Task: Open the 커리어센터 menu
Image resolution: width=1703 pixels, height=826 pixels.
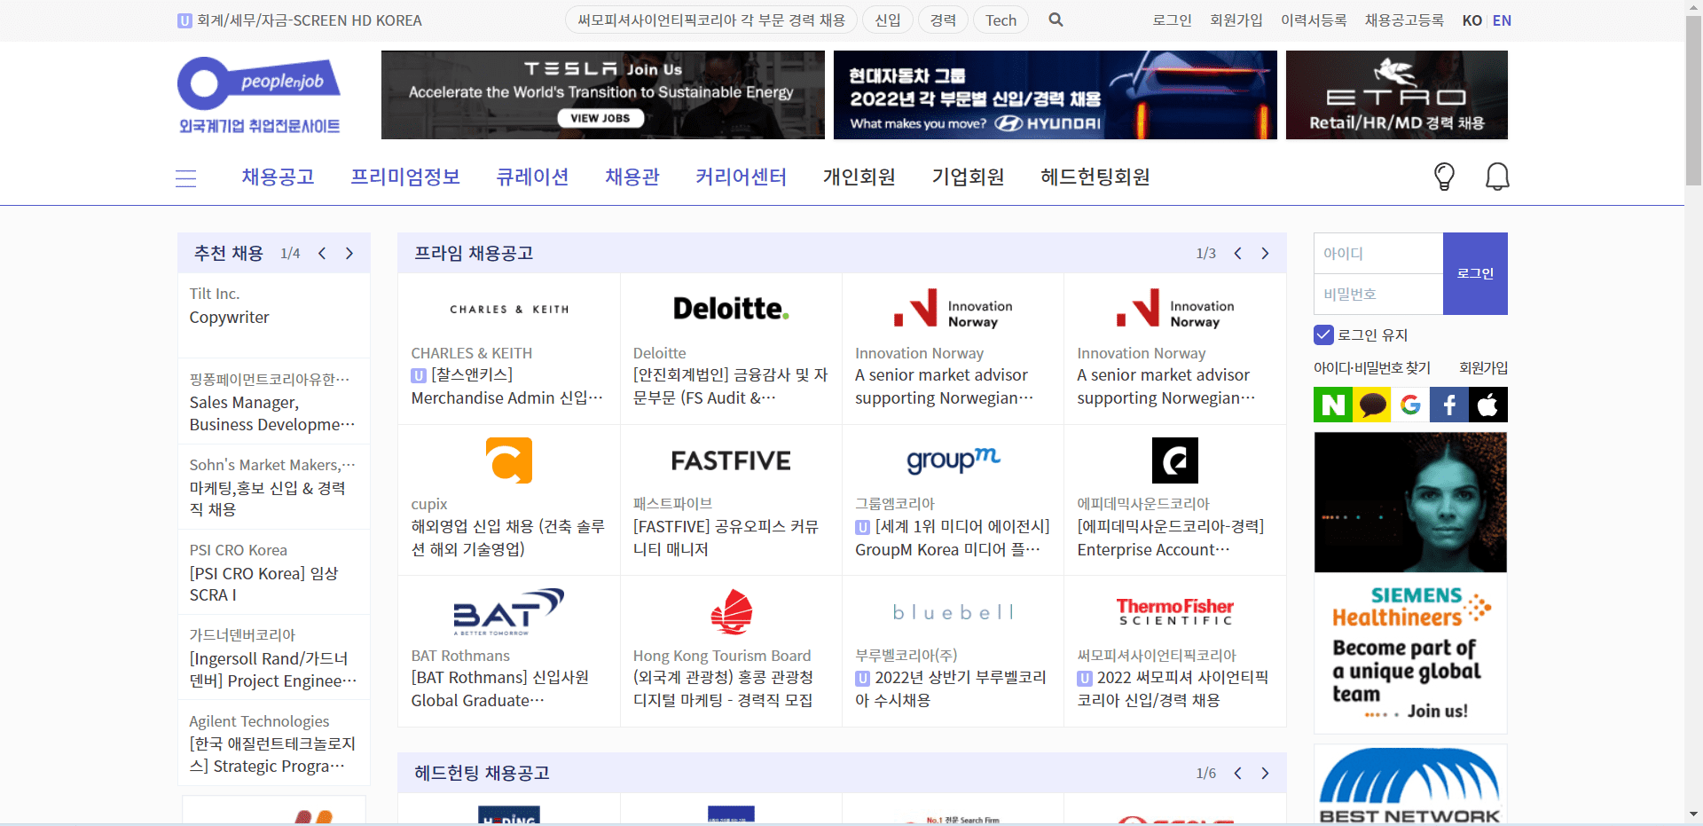Action: [741, 177]
